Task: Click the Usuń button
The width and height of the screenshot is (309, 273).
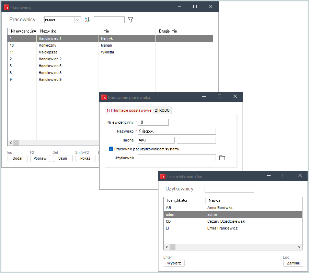Action: [63, 158]
